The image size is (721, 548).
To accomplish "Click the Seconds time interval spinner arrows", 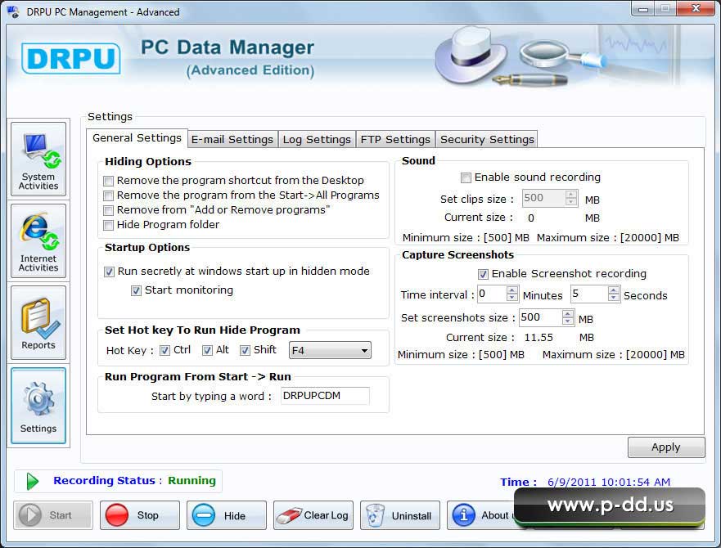I will click(614, 294).
